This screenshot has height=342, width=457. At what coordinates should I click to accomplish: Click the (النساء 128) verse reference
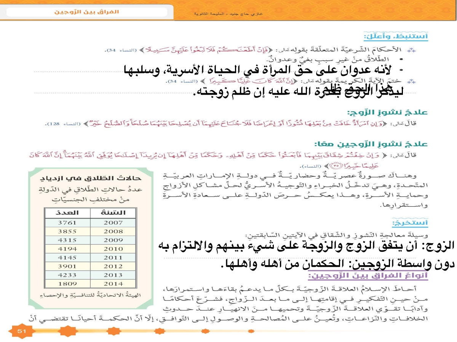tap(62, 124)
